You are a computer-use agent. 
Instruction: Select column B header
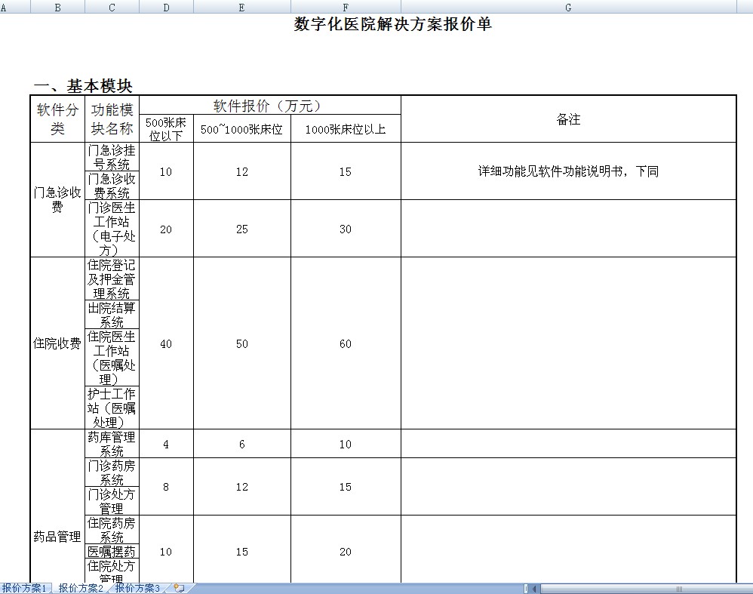[x=57, y=7]
